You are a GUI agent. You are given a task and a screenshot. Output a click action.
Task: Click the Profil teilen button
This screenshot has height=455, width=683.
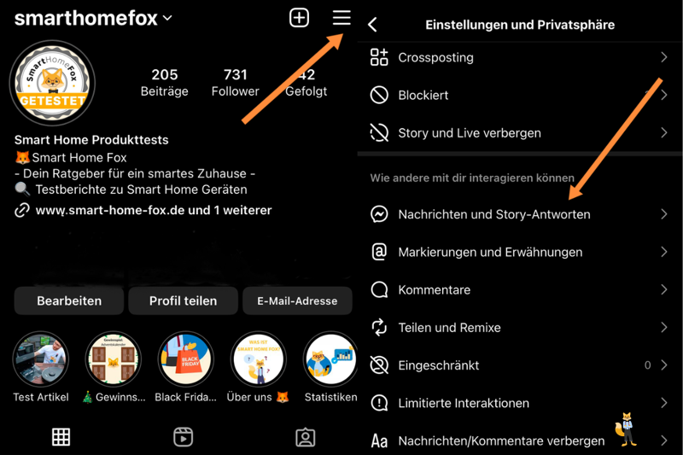click(x=183, y=300)
